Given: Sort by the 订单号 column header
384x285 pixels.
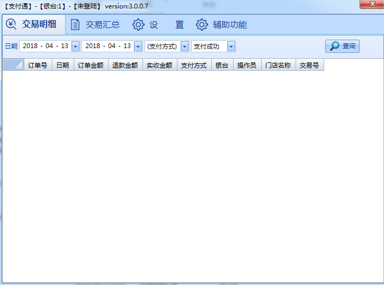Looking at the screenshot, I should (38, 66).
